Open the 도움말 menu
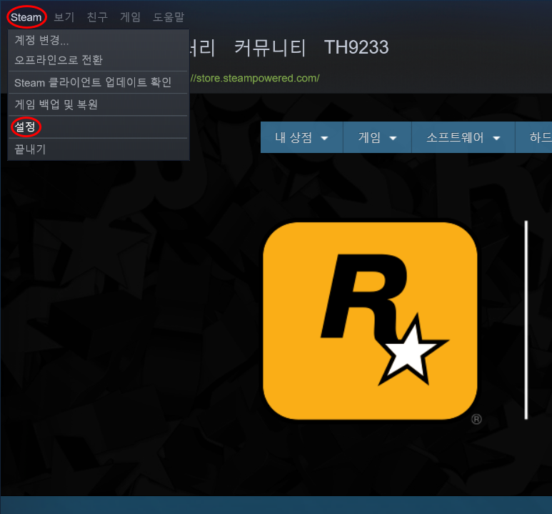 169,17
